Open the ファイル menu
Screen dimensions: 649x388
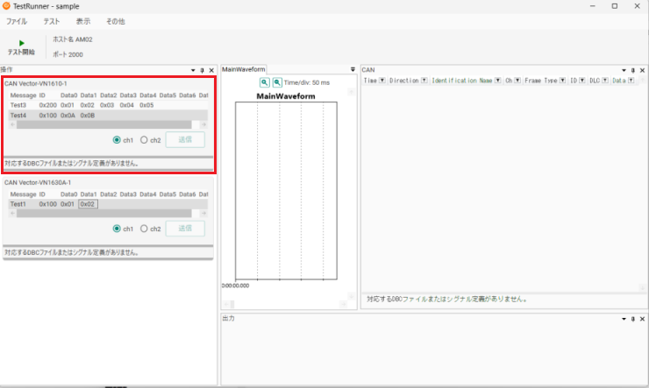pos(17,20)
